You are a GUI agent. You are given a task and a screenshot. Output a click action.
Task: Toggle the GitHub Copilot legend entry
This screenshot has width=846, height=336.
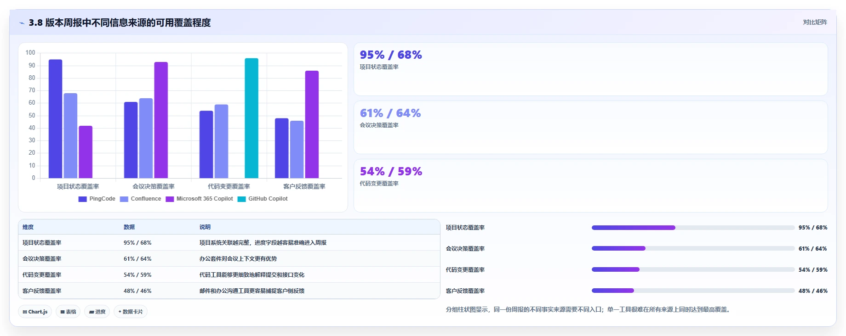[263, 199]
